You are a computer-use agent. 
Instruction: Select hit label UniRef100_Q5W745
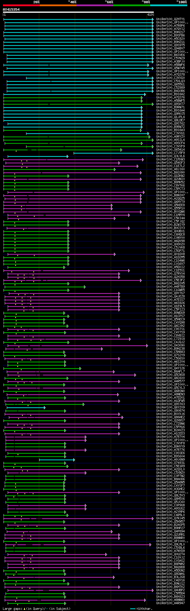170,68
